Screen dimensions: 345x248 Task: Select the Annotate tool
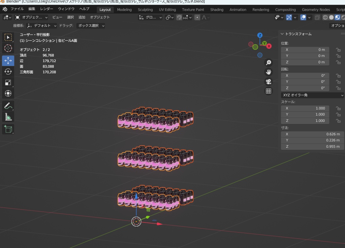tap(8, 106)
